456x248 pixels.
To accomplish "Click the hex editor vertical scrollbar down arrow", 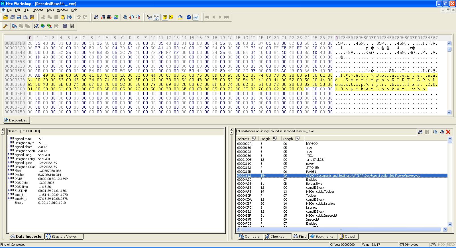I will [449, 113].
